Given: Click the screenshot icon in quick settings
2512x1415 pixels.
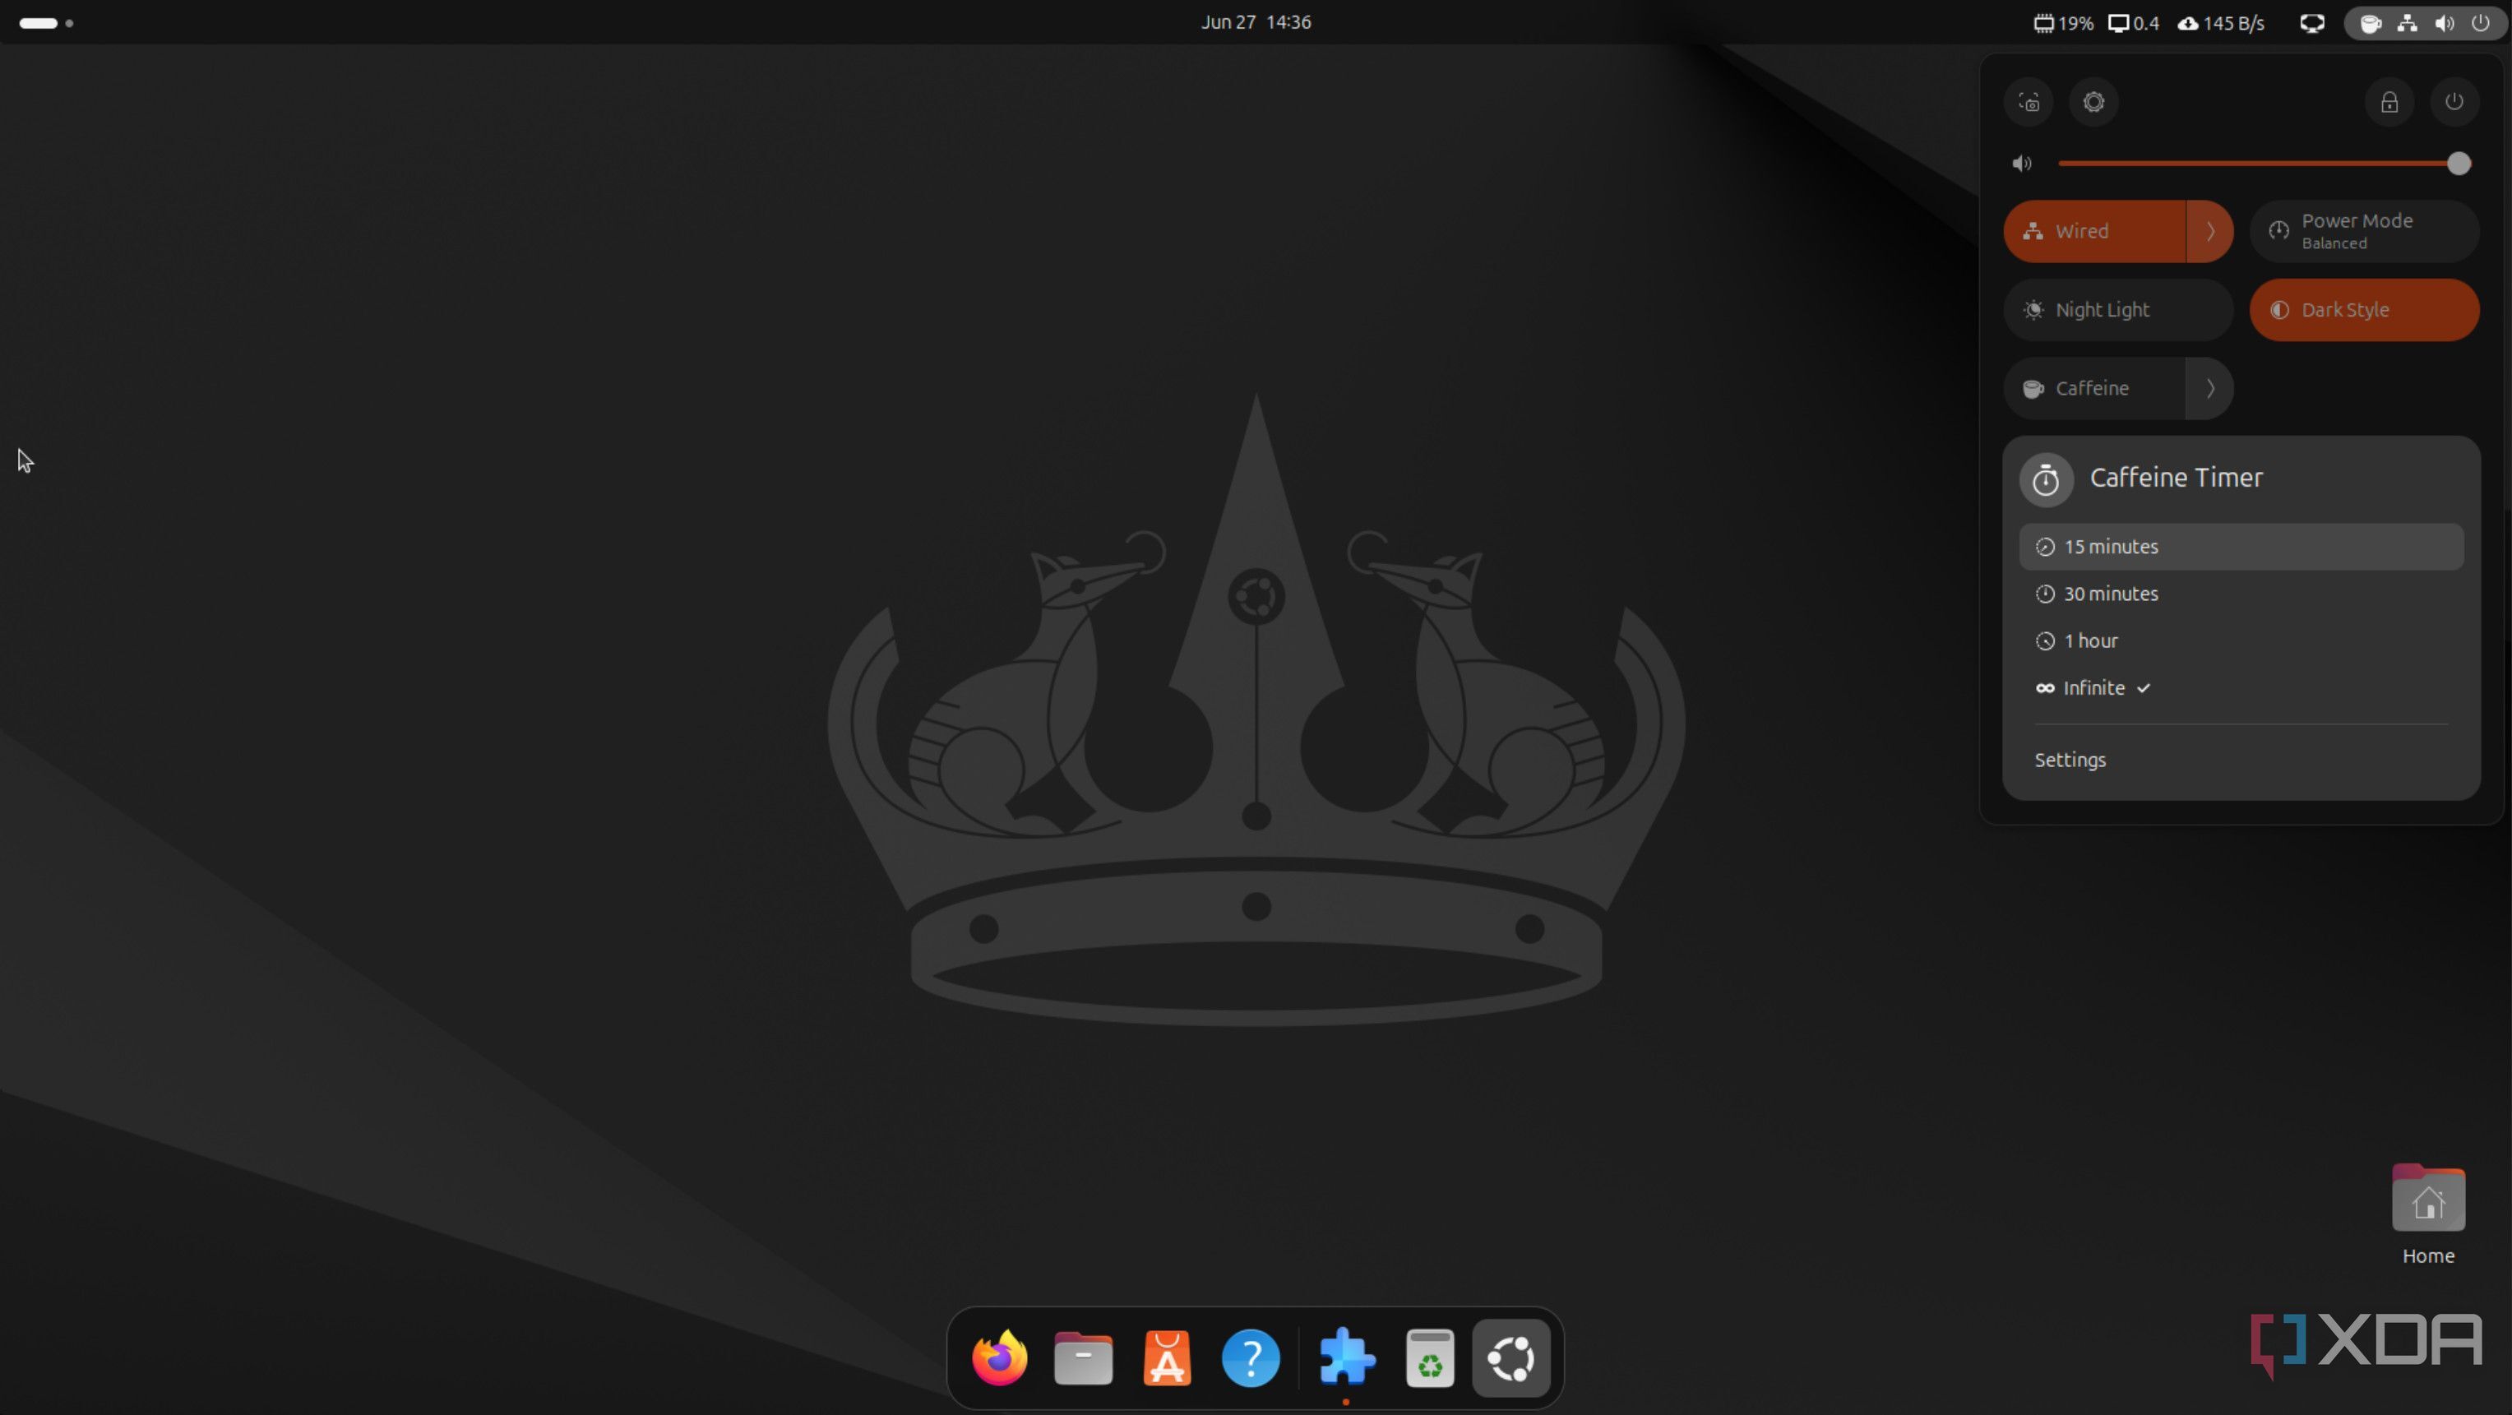Looking at the screenshot, I should click(2029, 103).
